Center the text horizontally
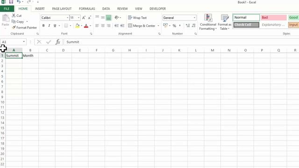The image size is (299, 168). pos(103,26)
